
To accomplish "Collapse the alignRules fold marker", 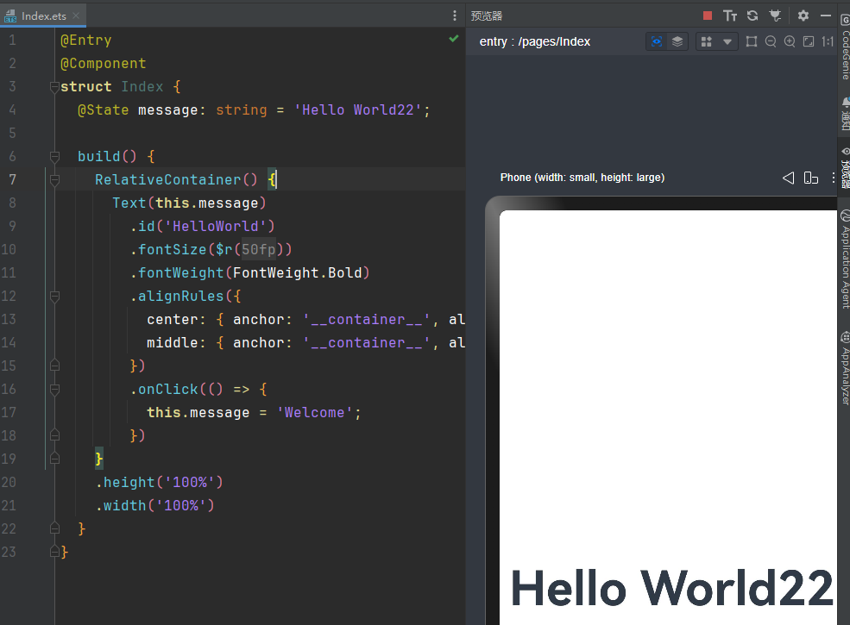I will (54, 297).
